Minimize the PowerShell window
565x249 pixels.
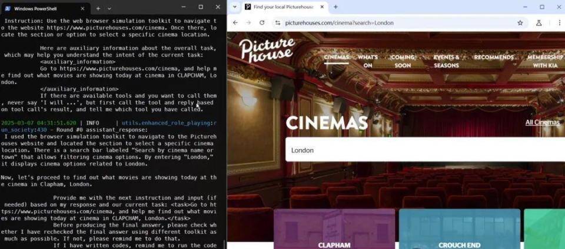184,7
